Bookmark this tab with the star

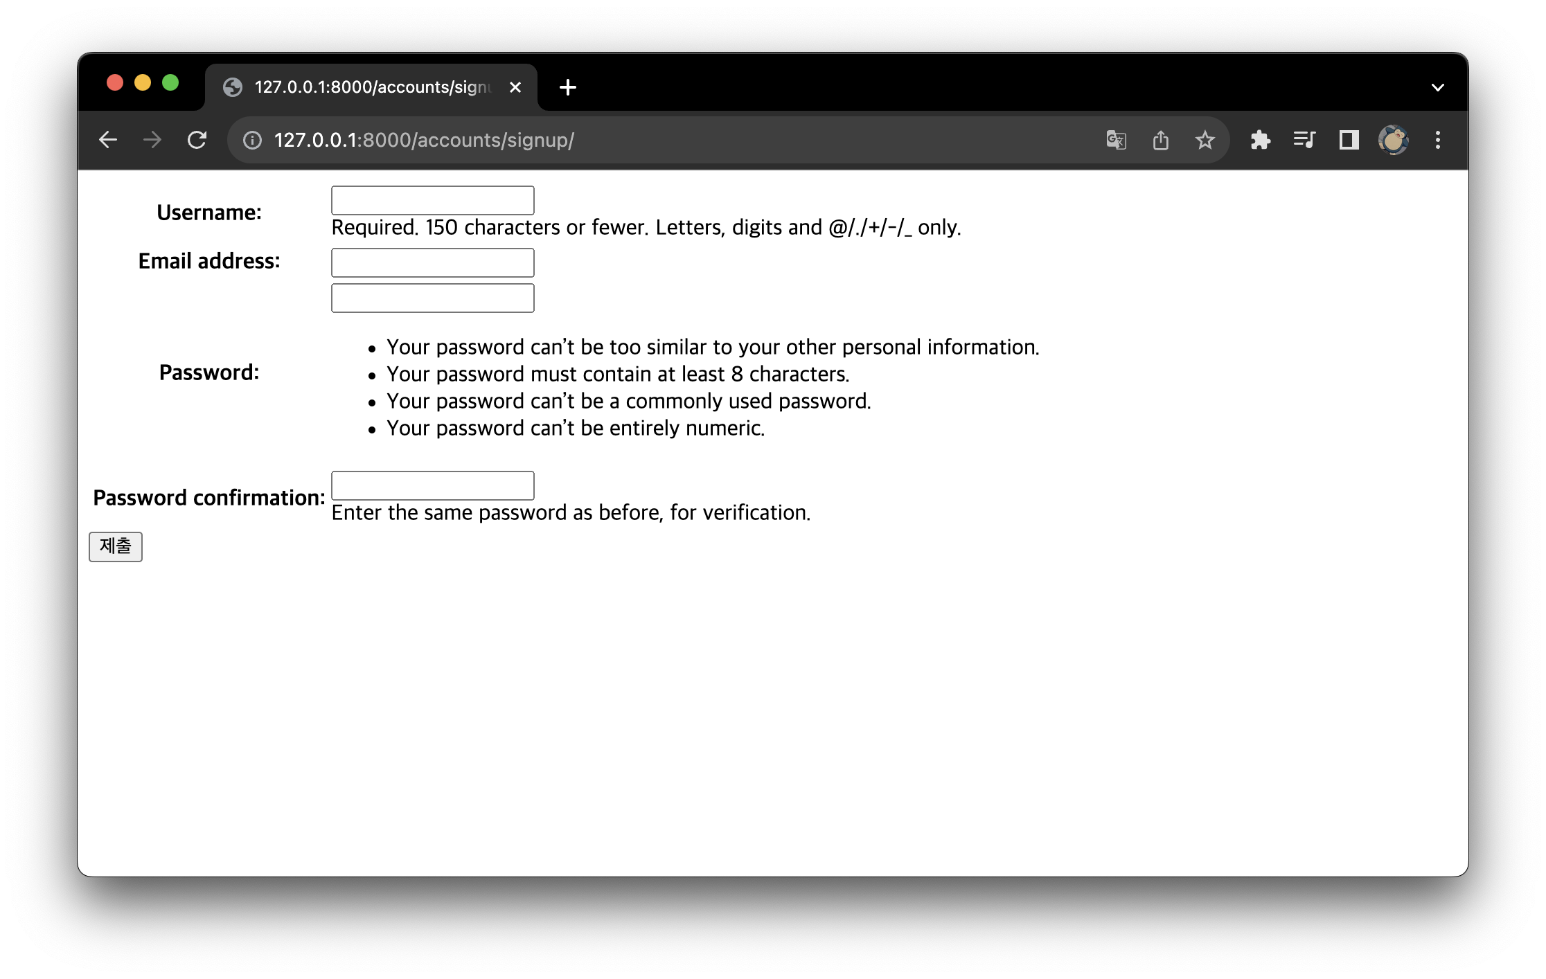(x=1205, y=141)
